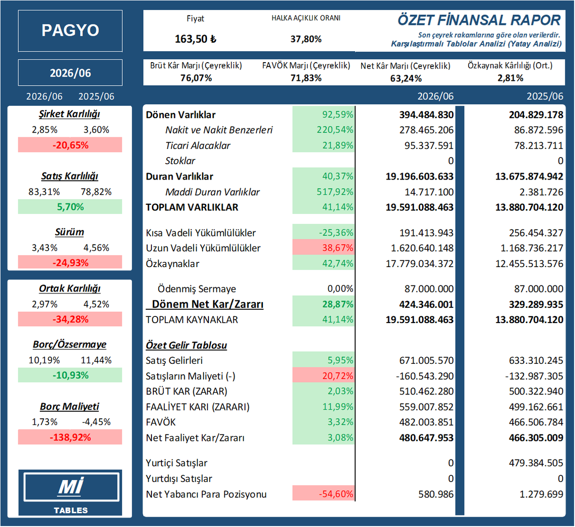Viewport: 575px width, 527px height.
Task: Select the -20,65% red cell
Action: click(x=70, y=145)
